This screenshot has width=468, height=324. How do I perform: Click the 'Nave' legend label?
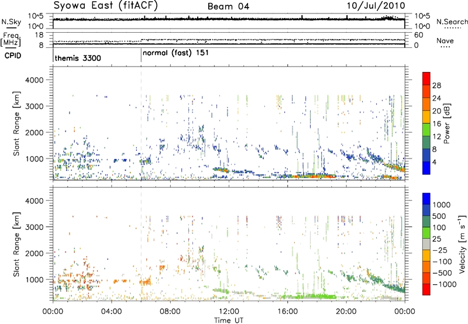[445, 40]
